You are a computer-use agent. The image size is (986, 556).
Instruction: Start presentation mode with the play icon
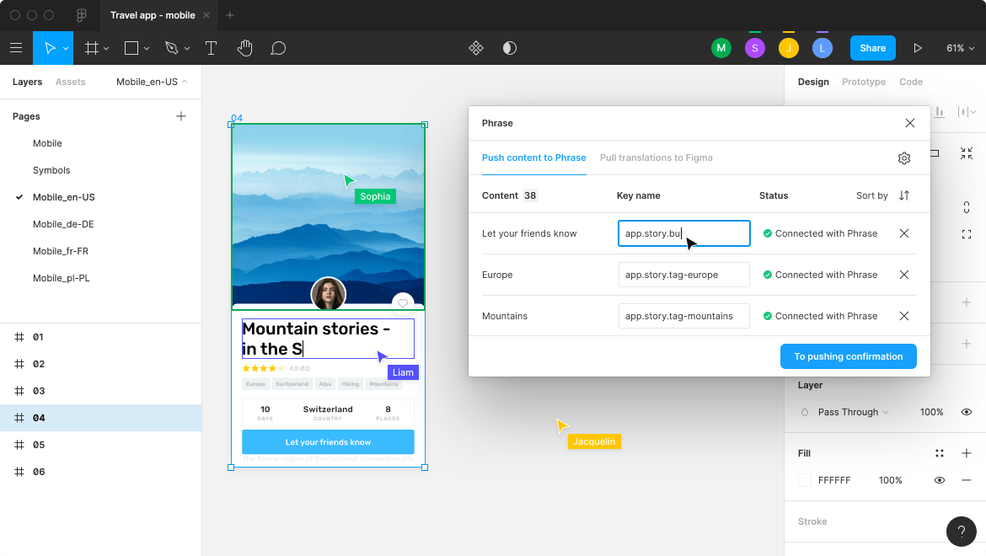[x=918, y=48]
